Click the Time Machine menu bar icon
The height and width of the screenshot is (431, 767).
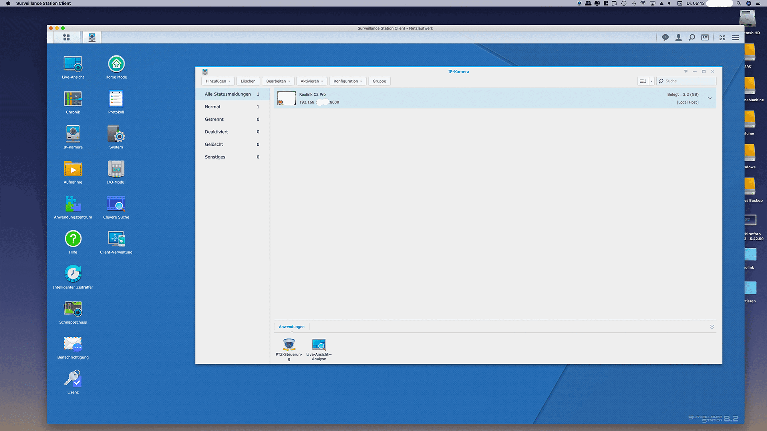tap(624, 3)
